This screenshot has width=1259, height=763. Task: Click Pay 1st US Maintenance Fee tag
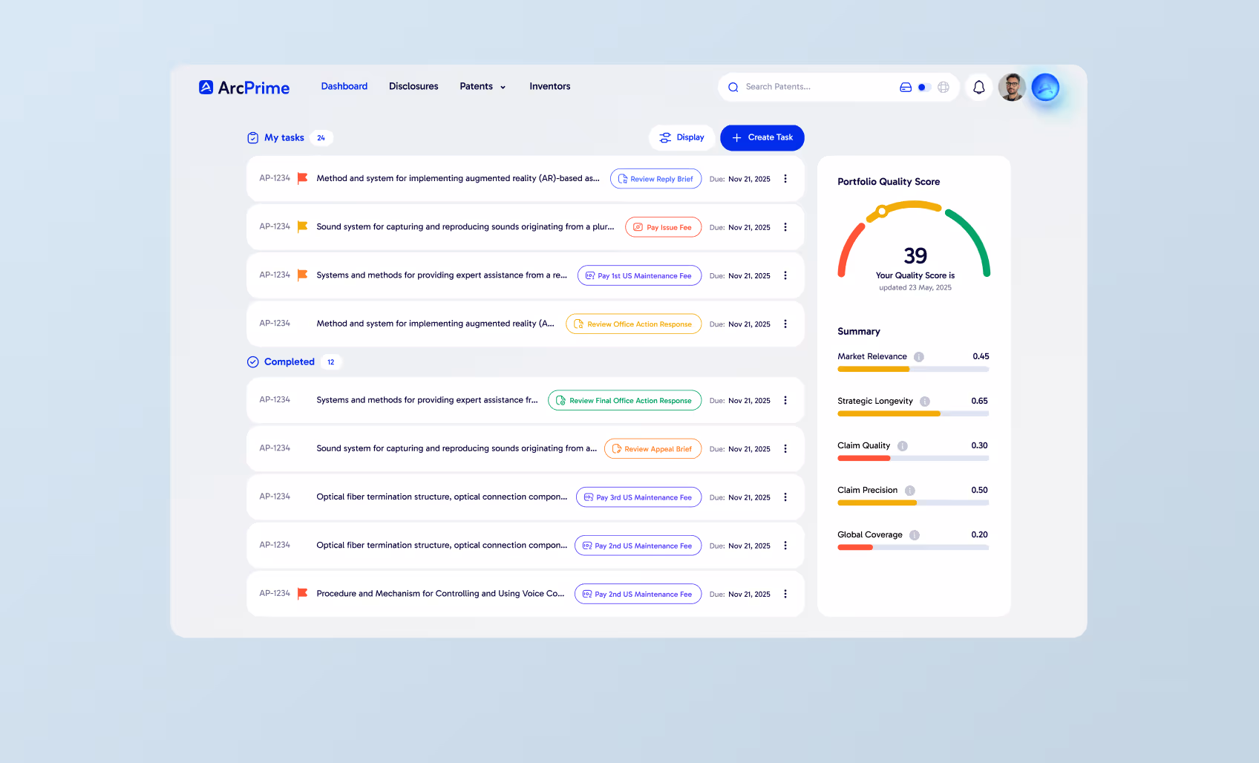click(639, 275)
